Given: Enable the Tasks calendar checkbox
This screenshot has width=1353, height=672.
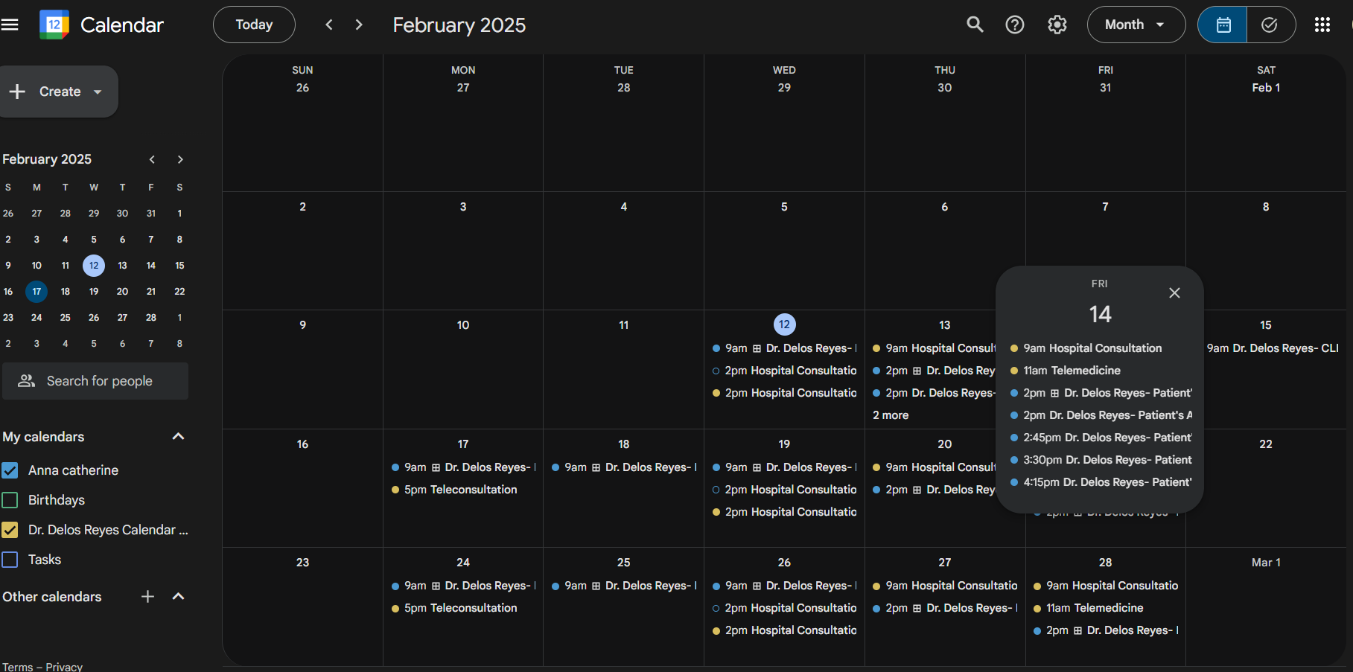Looking at the screenshot, I should pyautogui.click(x=10, y=560).
